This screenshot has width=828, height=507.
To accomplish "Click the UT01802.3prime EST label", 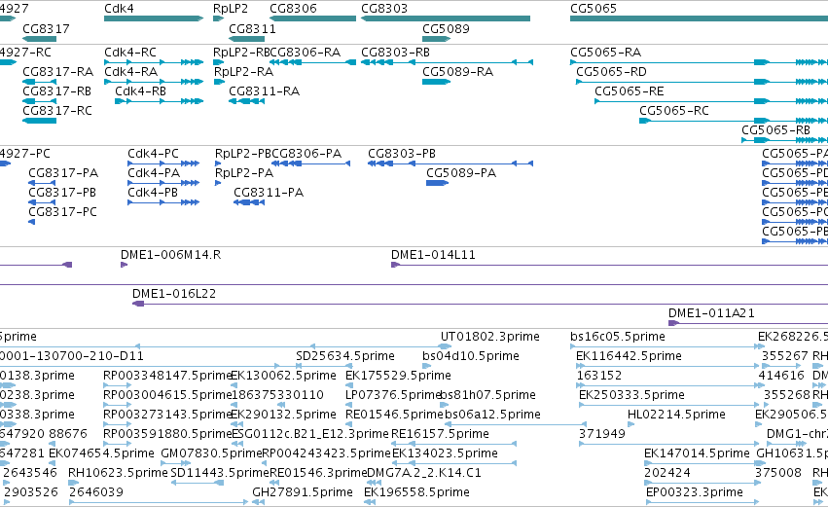I will (x=490, y=337).
